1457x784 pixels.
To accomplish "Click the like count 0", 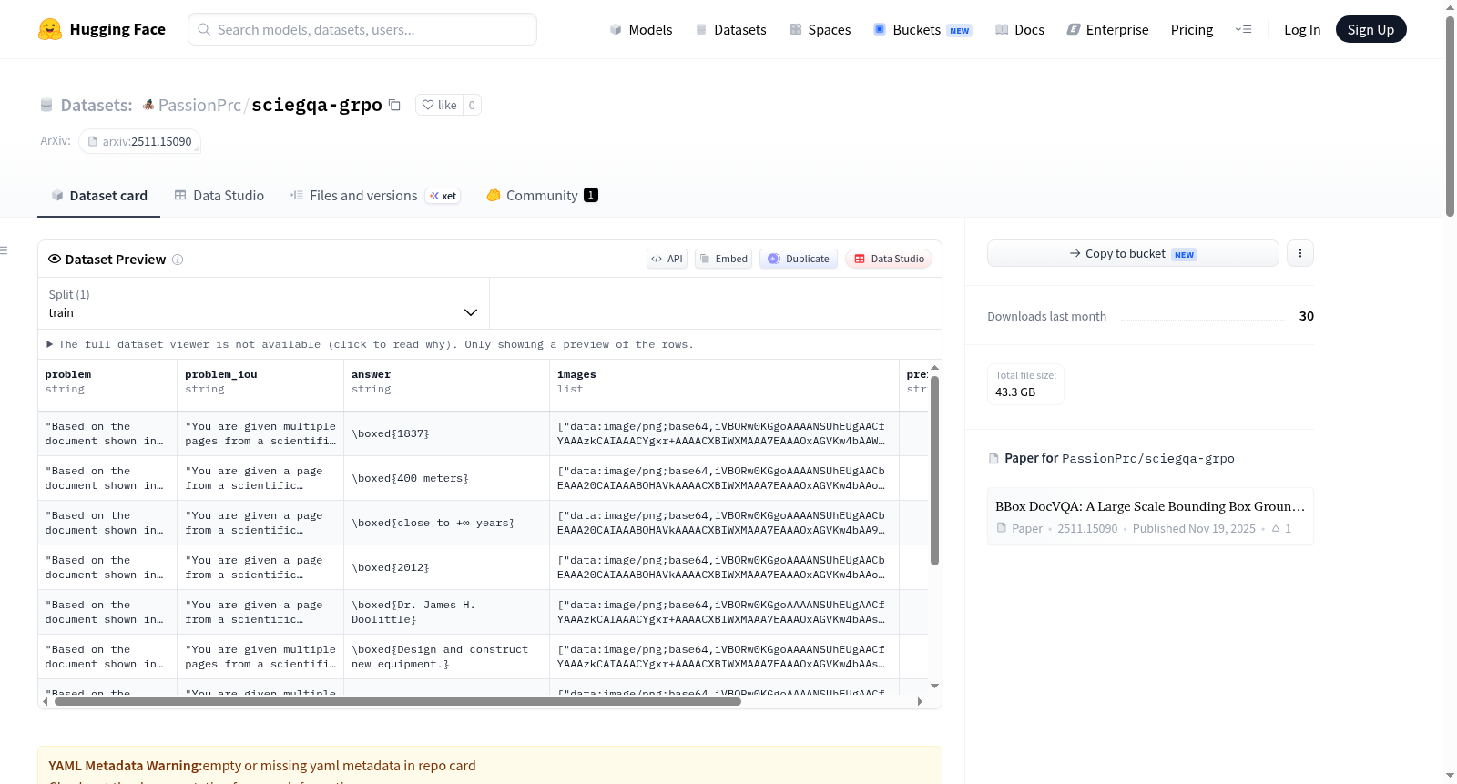I will point(472,105).
